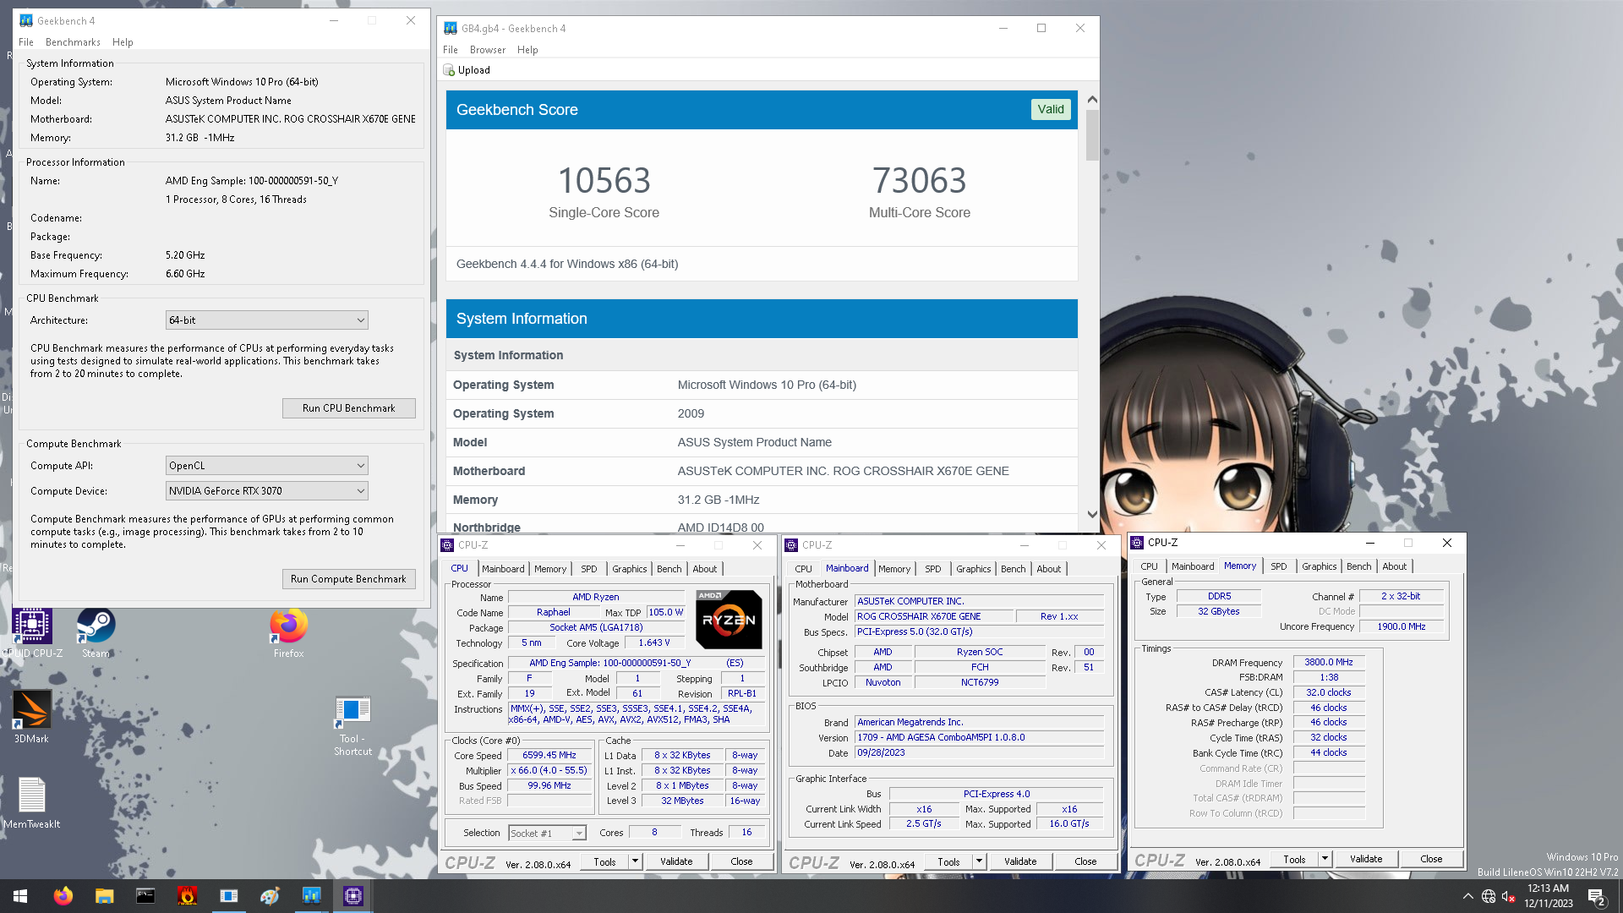The height and width of the screenshot is (913, 1623).
Task: Expand Tools arrow in Mainboard CPU-Z window
Action: point(979,861)
